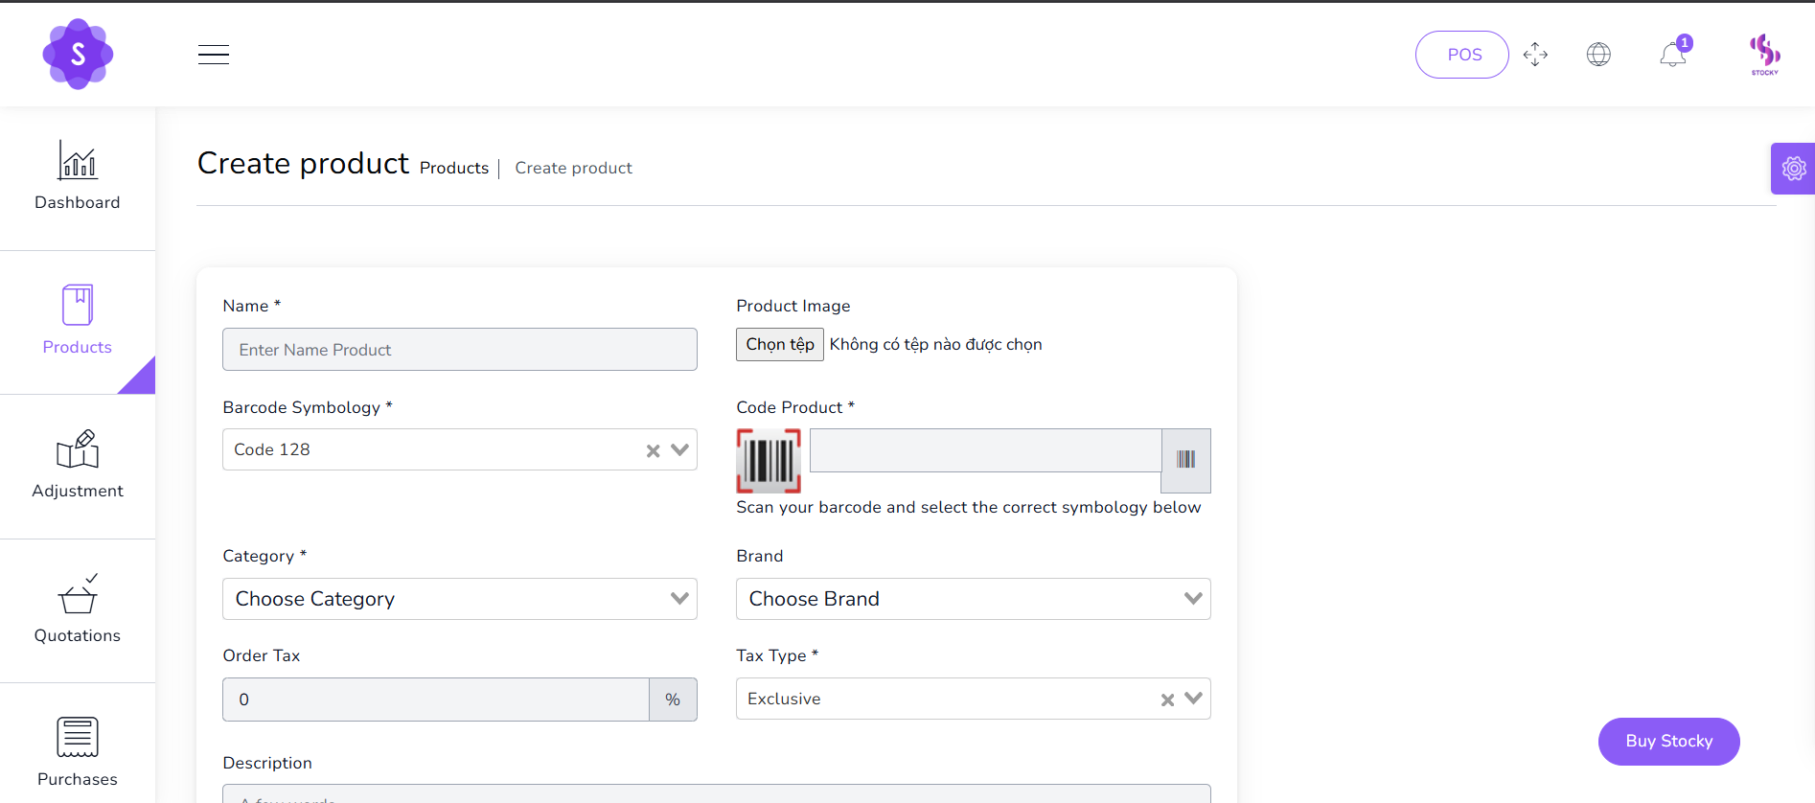
Task: Generate product code with barcode icon
Action: pyautogui.click(x=1185, y=460)
